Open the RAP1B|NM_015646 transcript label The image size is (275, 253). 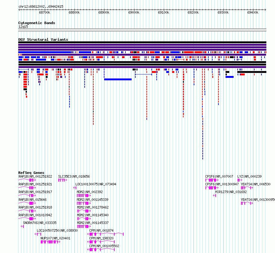point(32,200)
